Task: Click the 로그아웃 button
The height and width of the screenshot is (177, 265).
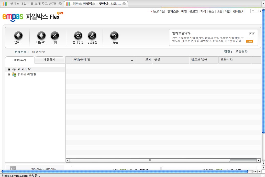Action: click(x=256, y=11)
